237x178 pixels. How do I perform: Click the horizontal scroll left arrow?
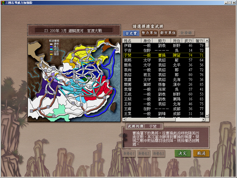pyautogui.click(x=124, y=120)
